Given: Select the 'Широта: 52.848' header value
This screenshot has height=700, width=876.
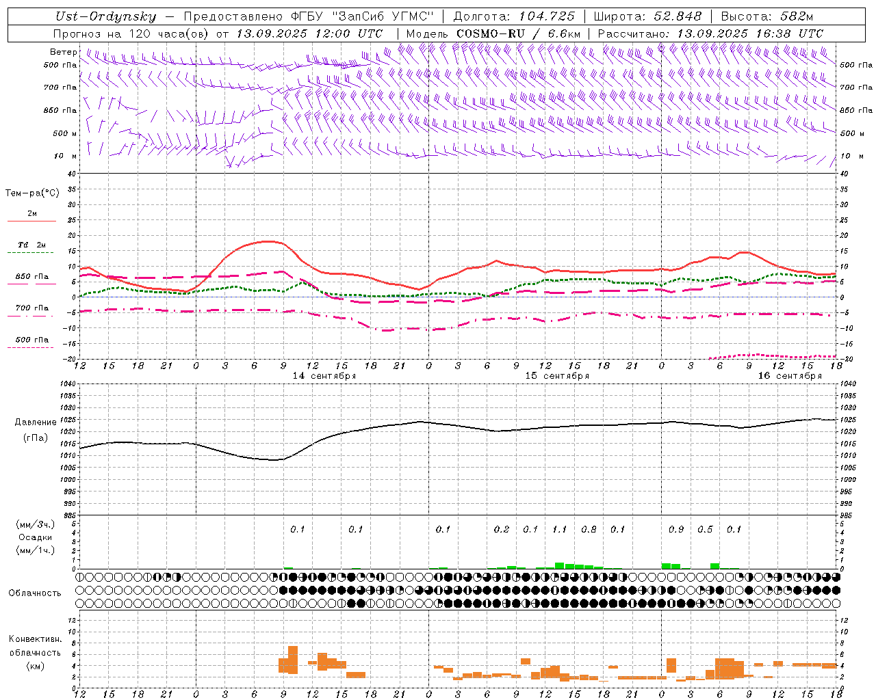Looking at the screenshot, I should click(x=647, y=16).
